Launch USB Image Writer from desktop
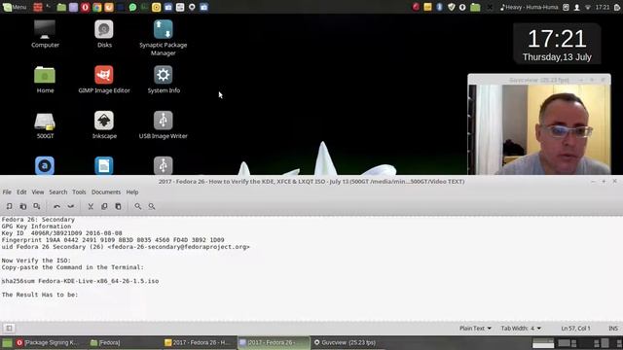This screenshot has width=623, height=350. pos(164,125)
